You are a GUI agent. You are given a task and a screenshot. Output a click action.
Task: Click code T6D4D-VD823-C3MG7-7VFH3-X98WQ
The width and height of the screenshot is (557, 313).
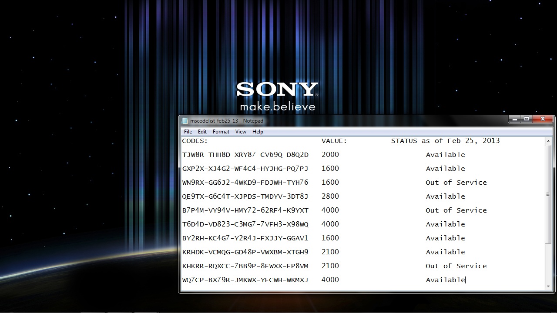(x=245, y=224)
